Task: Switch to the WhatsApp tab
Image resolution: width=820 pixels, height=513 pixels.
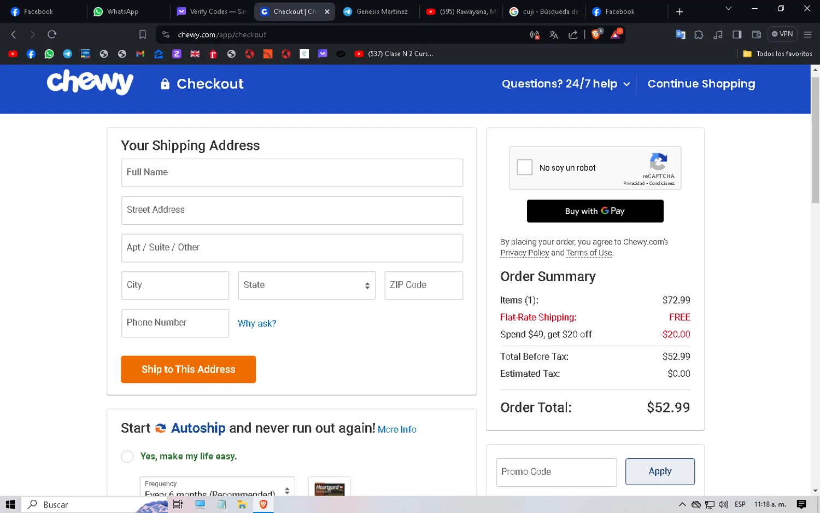Action: click(128, 11)
